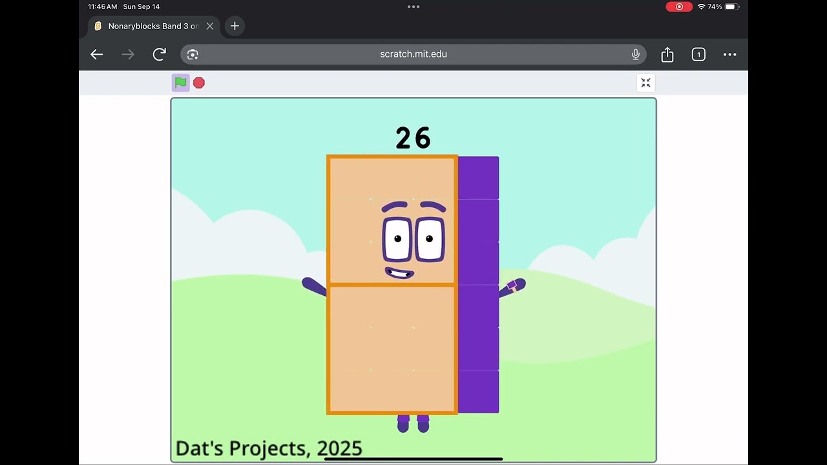827x465 pixels.
Task: Tap the microphone voice search icon
Action: click(x=636, y=54)
